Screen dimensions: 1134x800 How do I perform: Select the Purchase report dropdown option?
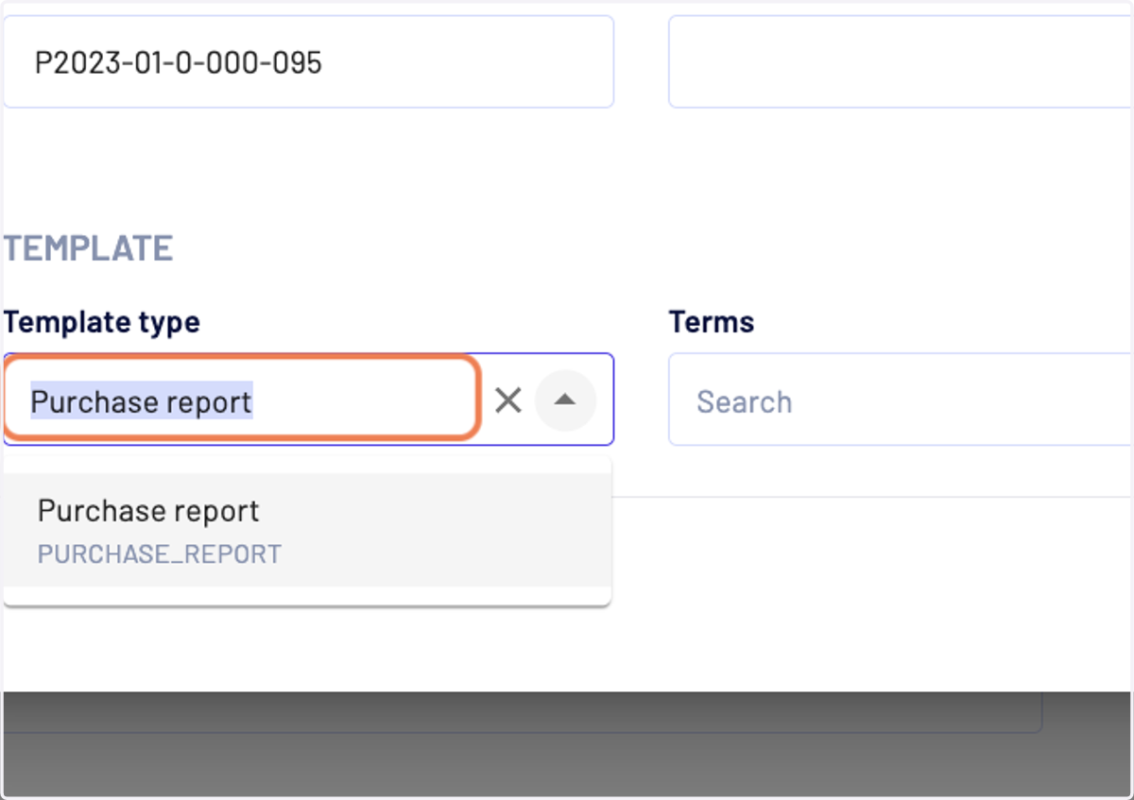click(307, 530)
